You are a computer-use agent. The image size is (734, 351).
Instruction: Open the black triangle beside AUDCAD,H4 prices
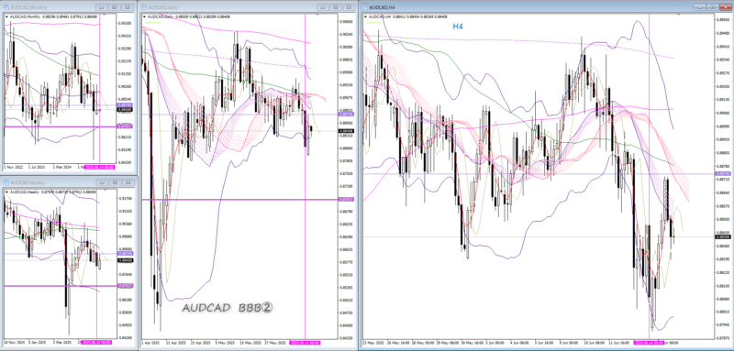365,16
